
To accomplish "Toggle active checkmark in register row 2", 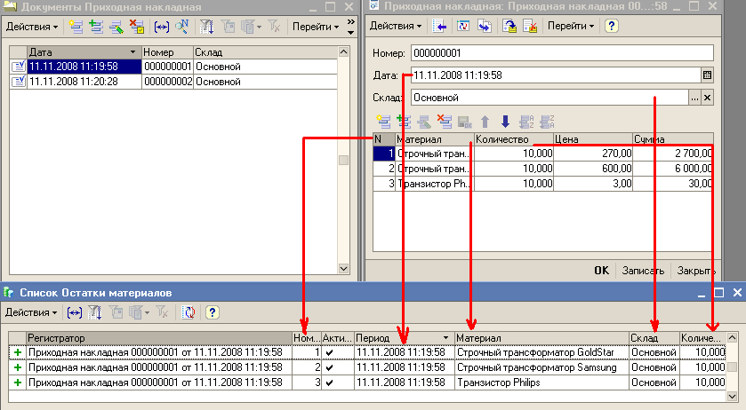I will click(x=329, y=367).
